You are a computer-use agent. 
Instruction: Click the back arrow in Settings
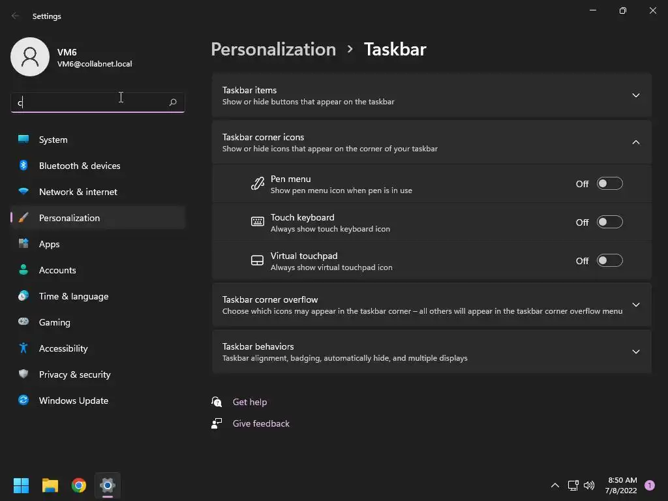coord(16,16)
